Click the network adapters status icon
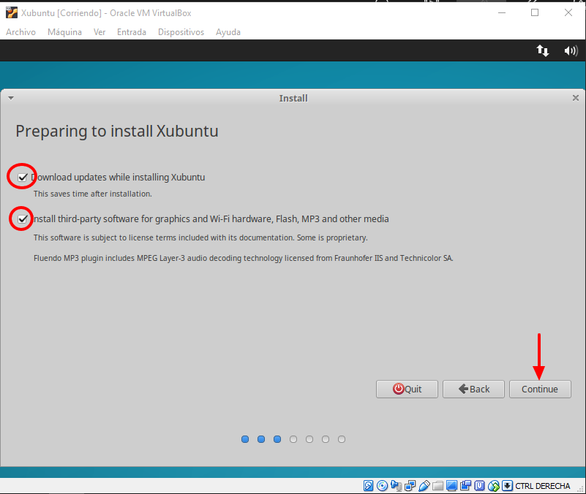Screen dimensions: 586x494 (410, 486)
